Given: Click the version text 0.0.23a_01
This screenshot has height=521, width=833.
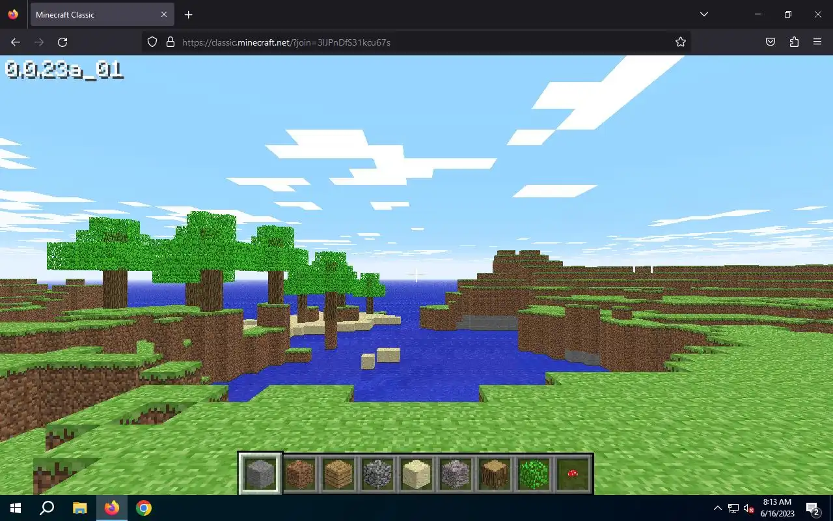Looking at the screenshot, I should pos(64,69).
